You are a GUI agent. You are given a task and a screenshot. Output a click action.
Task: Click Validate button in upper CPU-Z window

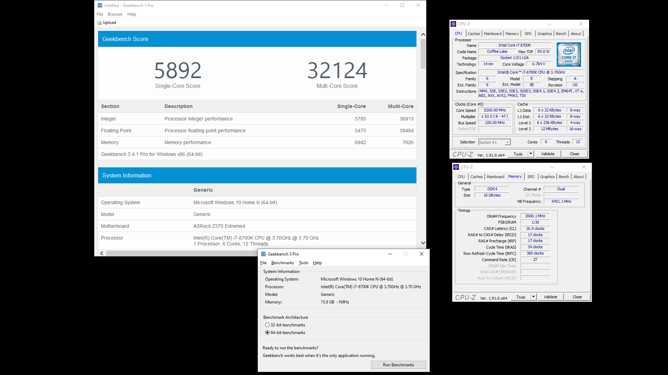[548, 154]
